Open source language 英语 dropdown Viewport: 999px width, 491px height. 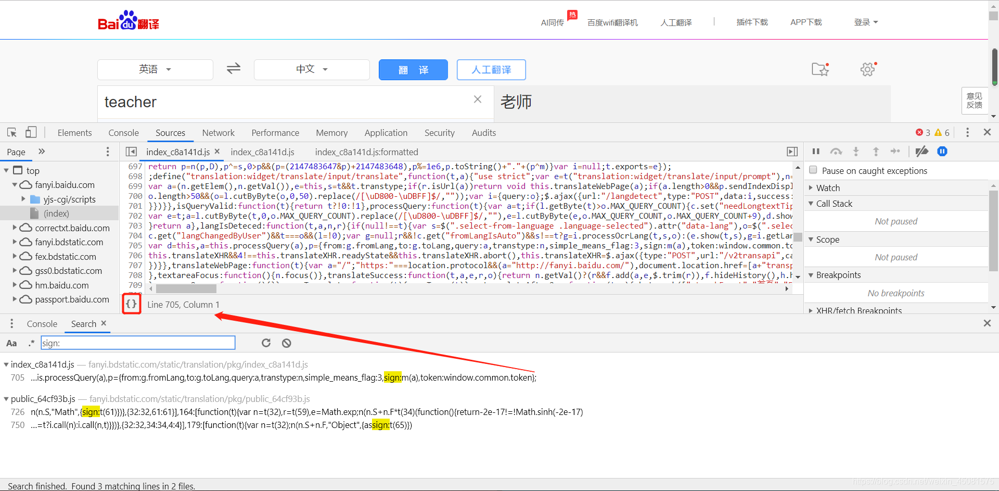coord(155,69)
